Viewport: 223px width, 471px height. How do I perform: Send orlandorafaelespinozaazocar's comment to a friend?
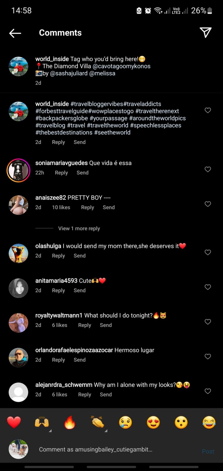(79, 360)
